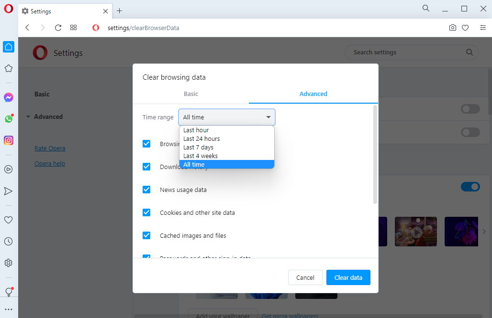Image resolution: width=492 pixels, height=318 pixels.
Task: Open the Player sidebar icon
Action: point(9,170)
